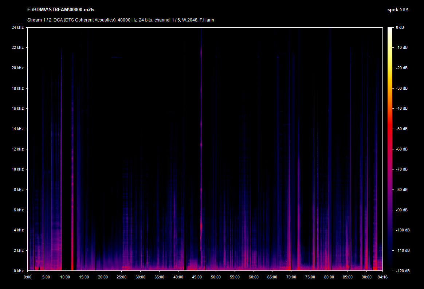The height and width of the screenshot is (289, 424).
Task: Select the -60 dB legend label
Action: point(401,149)
